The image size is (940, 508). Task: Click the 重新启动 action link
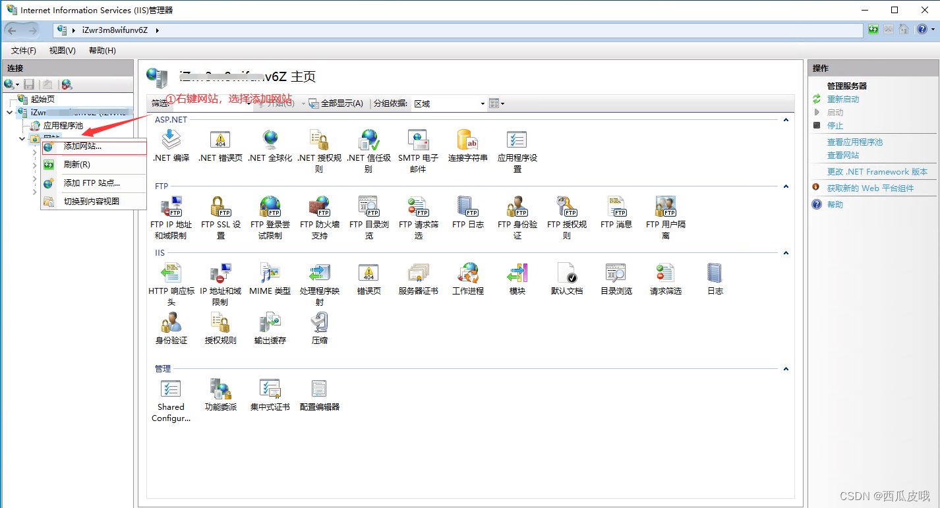[843, 99]
